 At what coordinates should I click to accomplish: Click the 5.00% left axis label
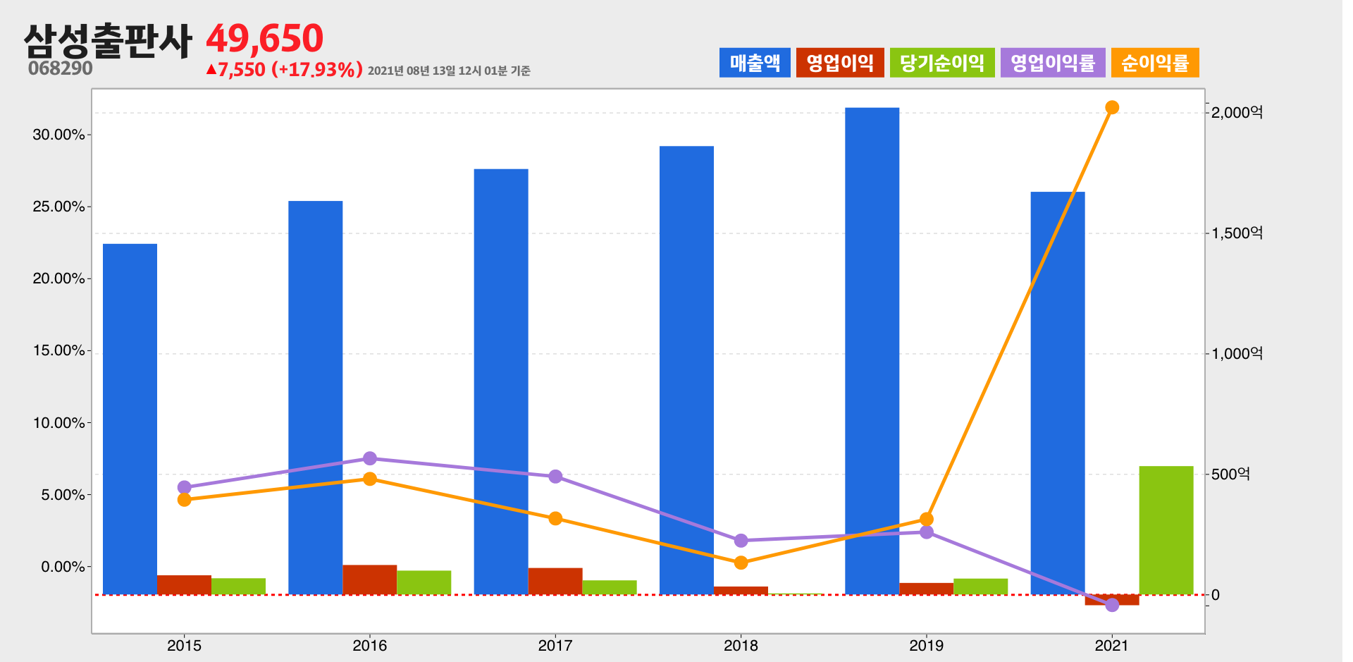click(x=63, y=495)
